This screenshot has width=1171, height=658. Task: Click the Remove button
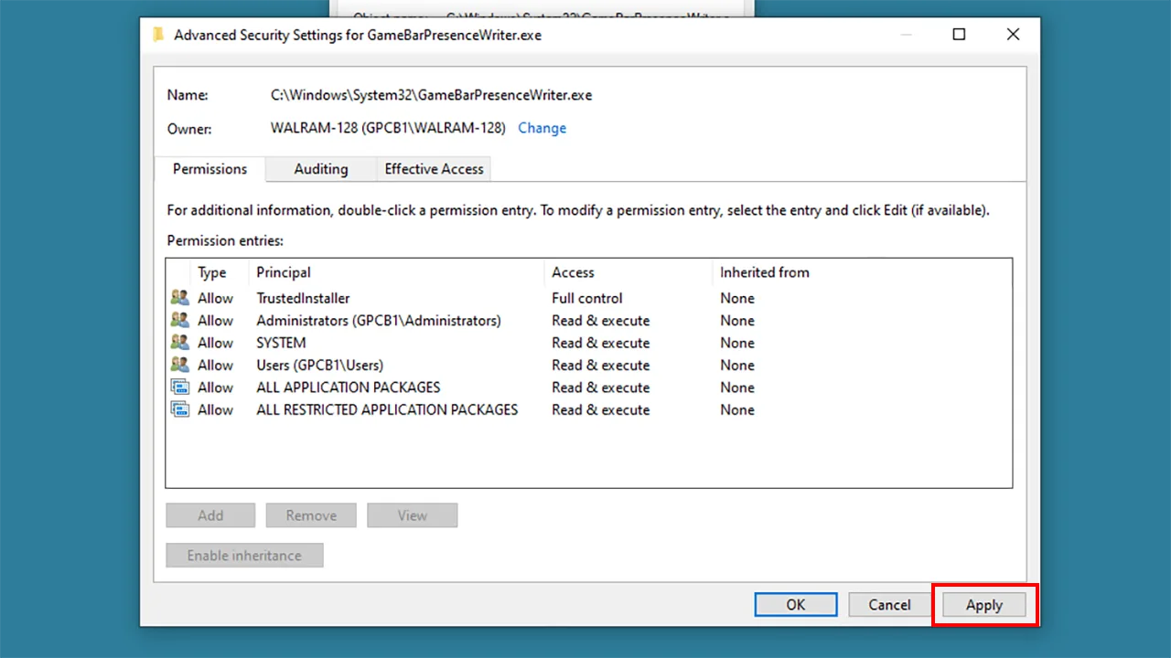click(311, 515)
